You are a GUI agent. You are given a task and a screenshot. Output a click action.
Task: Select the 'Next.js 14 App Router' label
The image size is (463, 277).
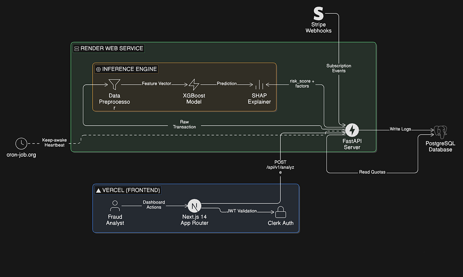[x=194, y=220]
